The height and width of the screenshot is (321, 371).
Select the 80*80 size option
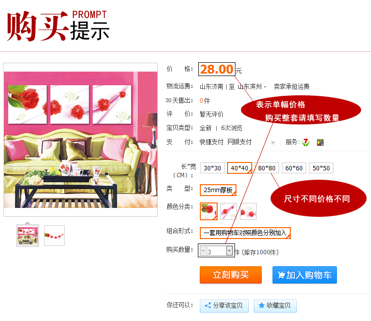coord(267,168)
